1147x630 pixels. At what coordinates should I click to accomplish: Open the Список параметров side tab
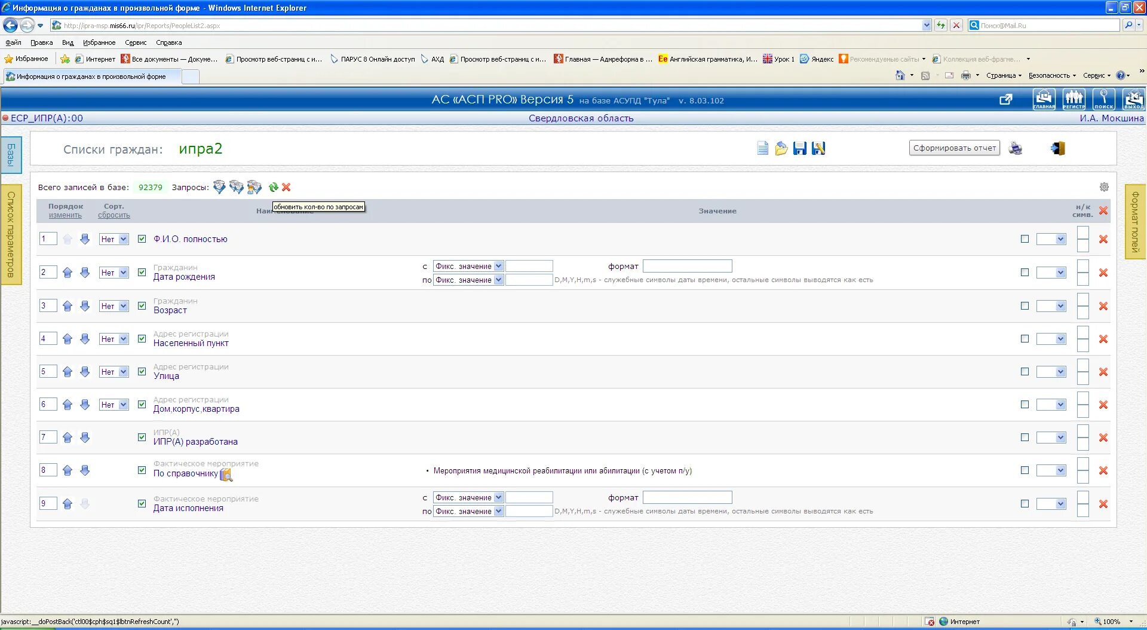11,234
